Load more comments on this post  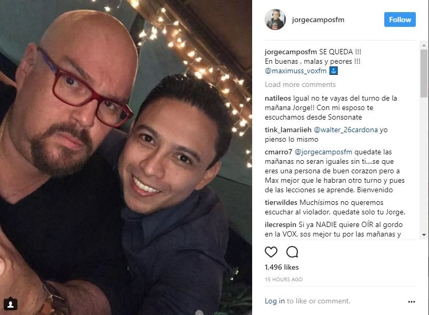[300, 84]
